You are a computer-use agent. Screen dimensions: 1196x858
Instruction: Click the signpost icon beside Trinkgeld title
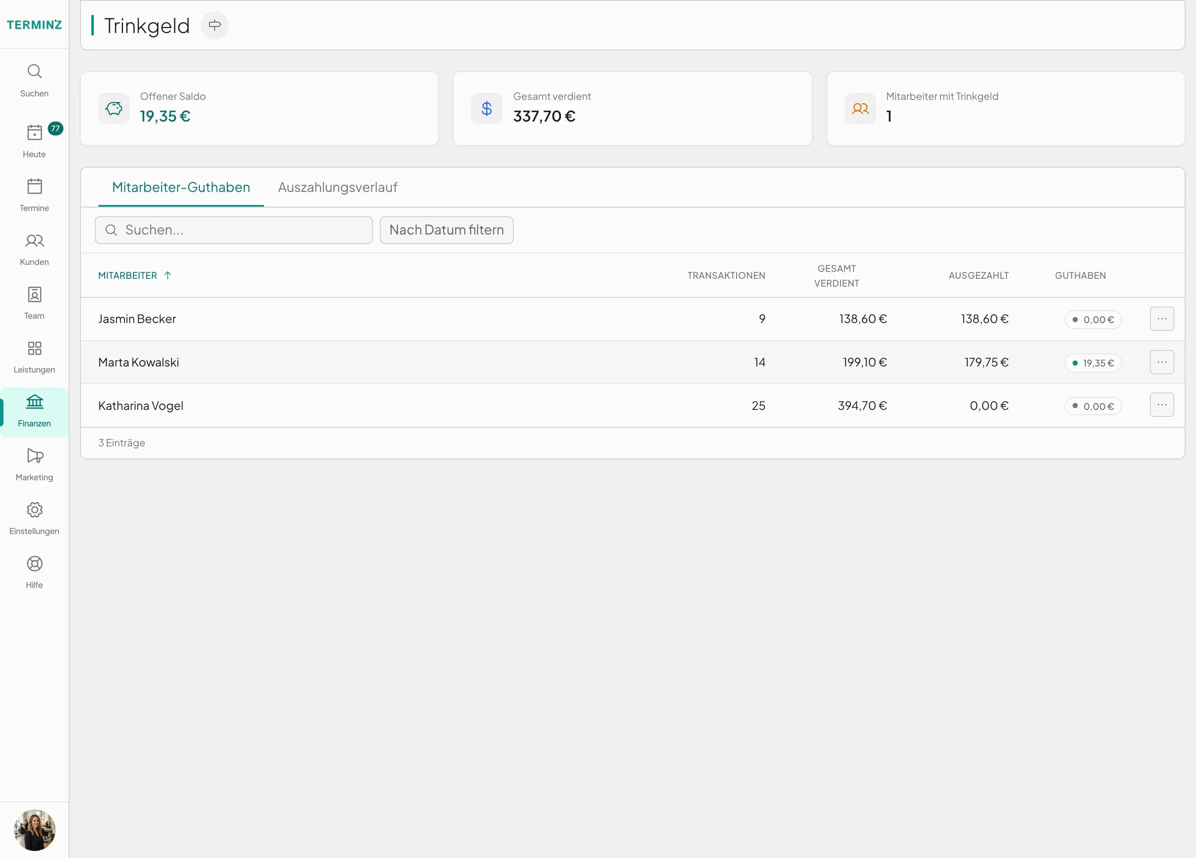point(215,25)
